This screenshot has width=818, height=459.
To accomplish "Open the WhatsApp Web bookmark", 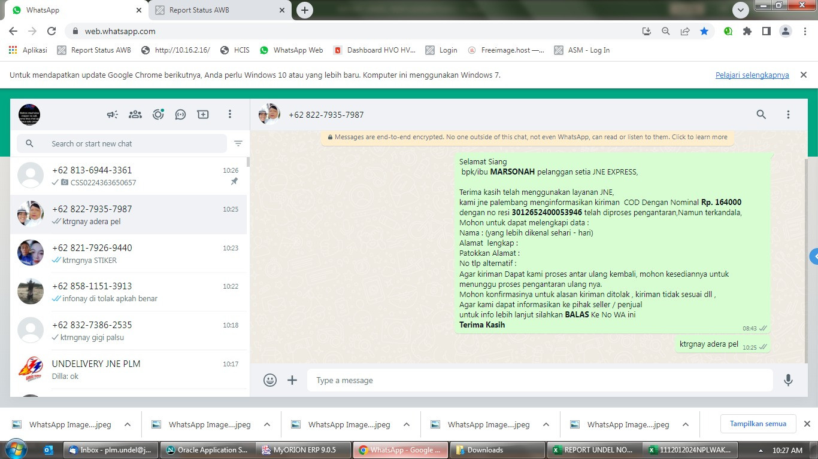I will click(x=292, y=50).
